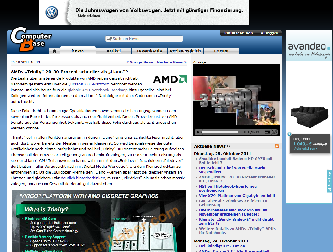Image resolution: width=333 pixels, height=252 pixels.
Task: Focus the Suche in News field
Action: [x=144, y=39]
